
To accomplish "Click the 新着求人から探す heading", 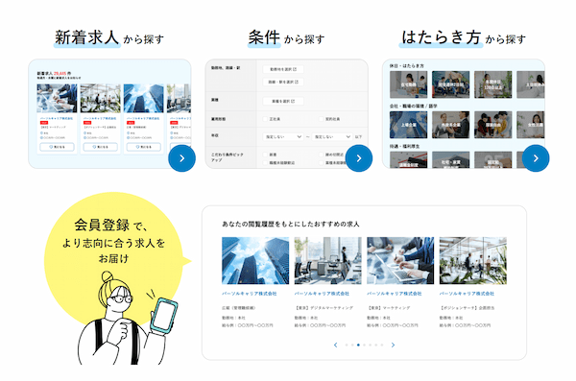I will (x=109, y=37).
